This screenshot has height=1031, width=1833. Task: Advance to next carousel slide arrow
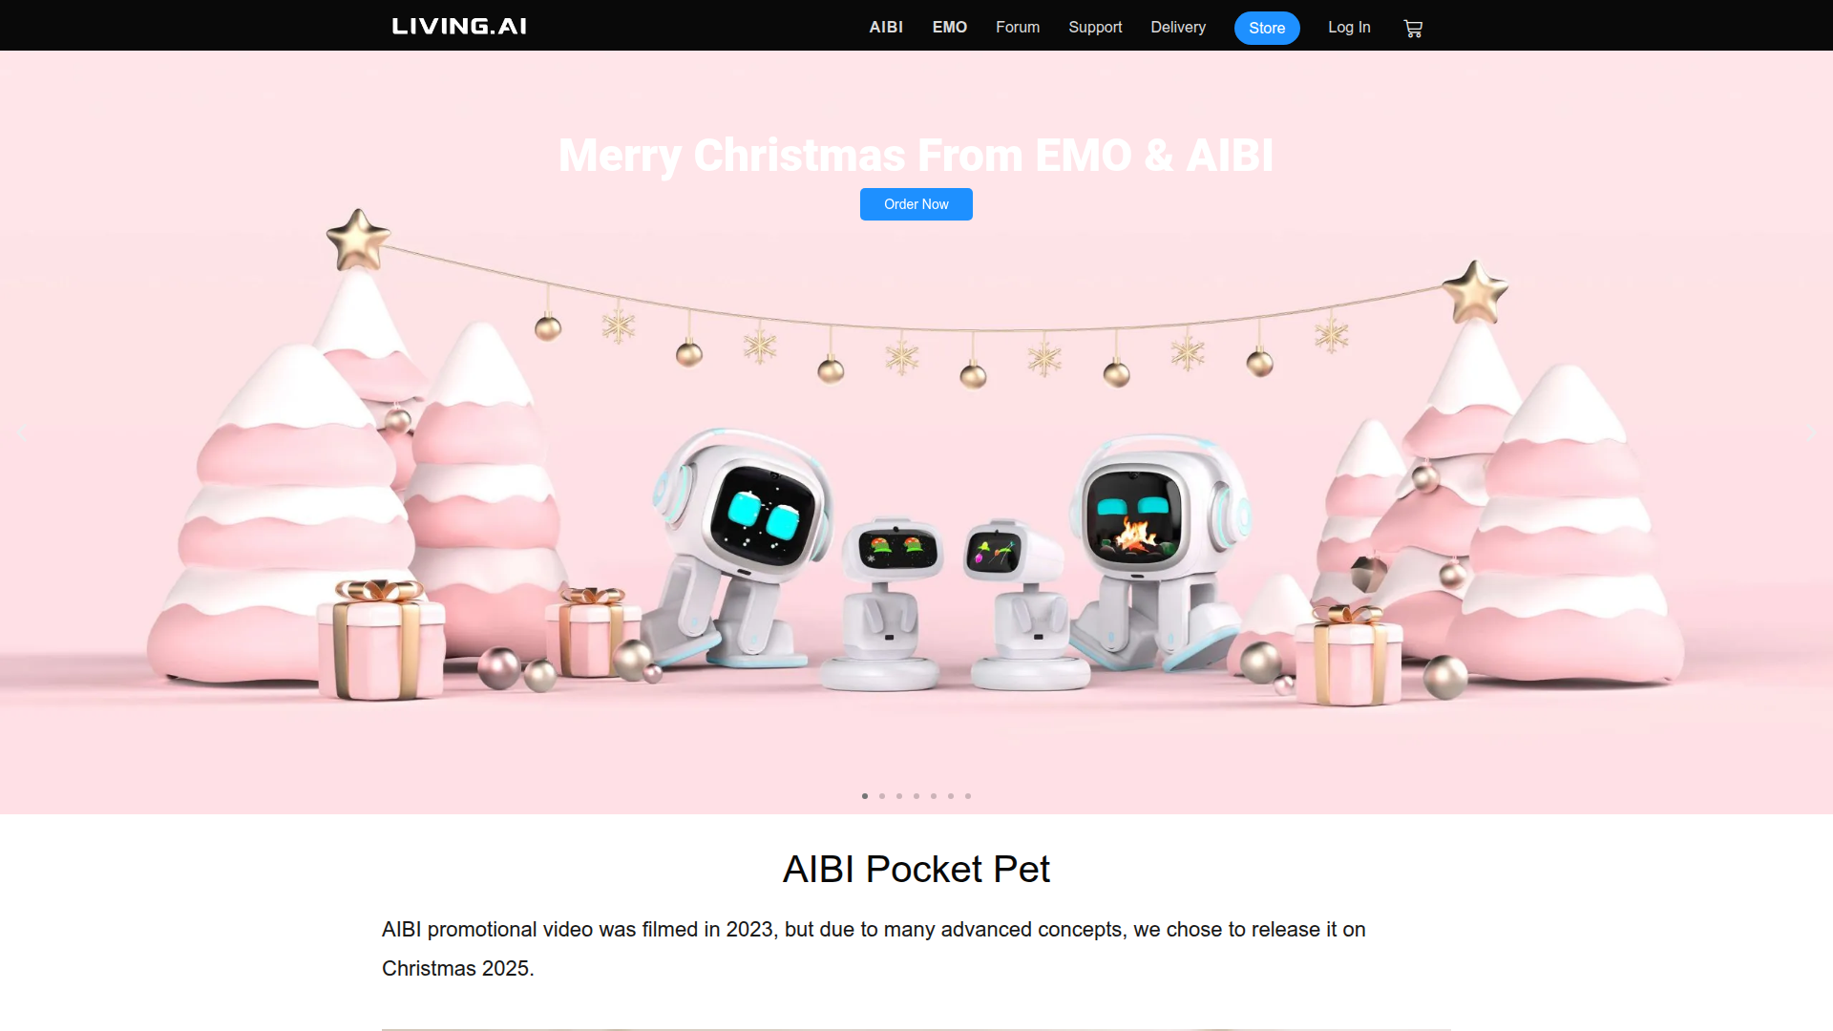[1811, 432]
